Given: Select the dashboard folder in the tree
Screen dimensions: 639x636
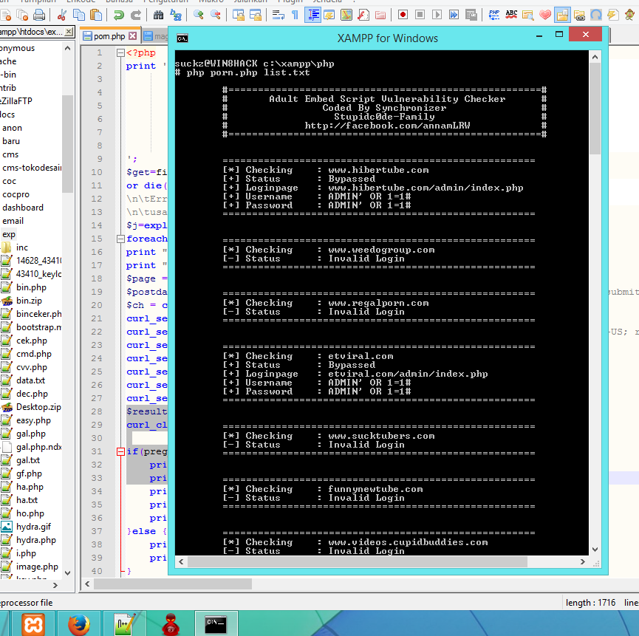Looking at the screenshot, I should [23, 208].
